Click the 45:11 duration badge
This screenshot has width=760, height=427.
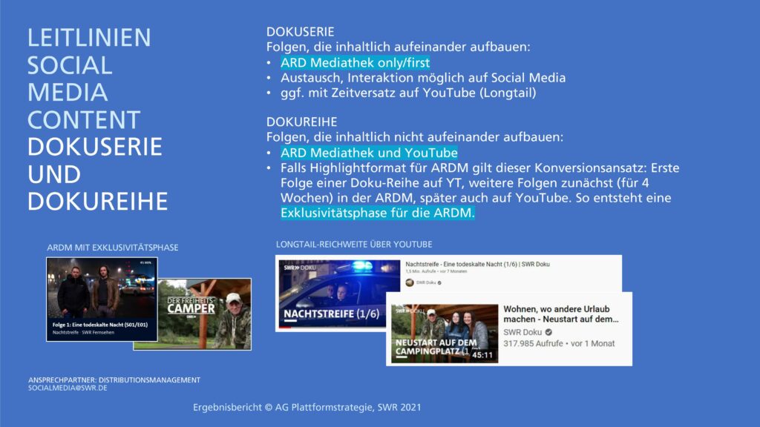(x=481, y=354)
